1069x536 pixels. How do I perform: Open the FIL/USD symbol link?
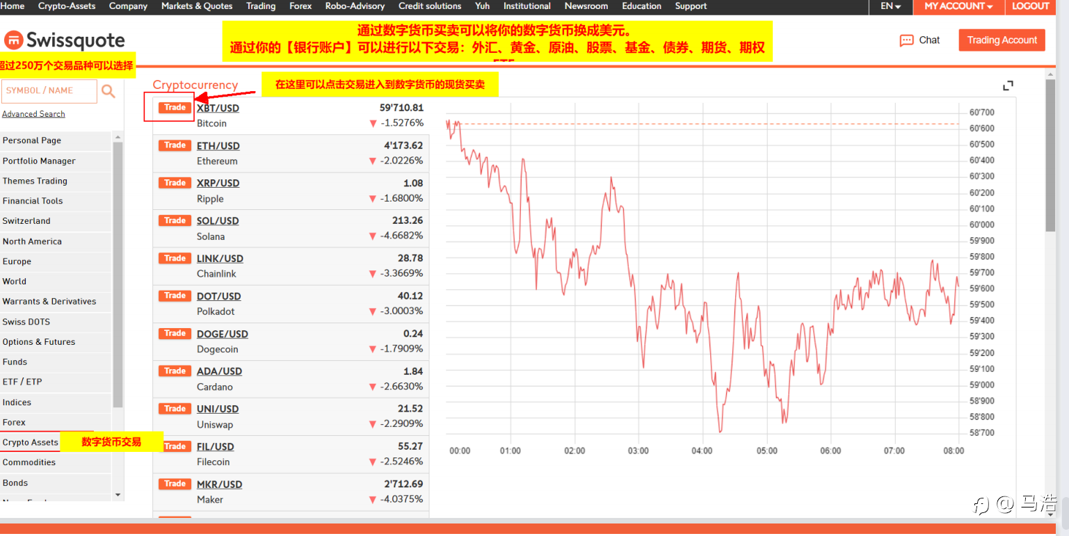(x=216, y=446)
